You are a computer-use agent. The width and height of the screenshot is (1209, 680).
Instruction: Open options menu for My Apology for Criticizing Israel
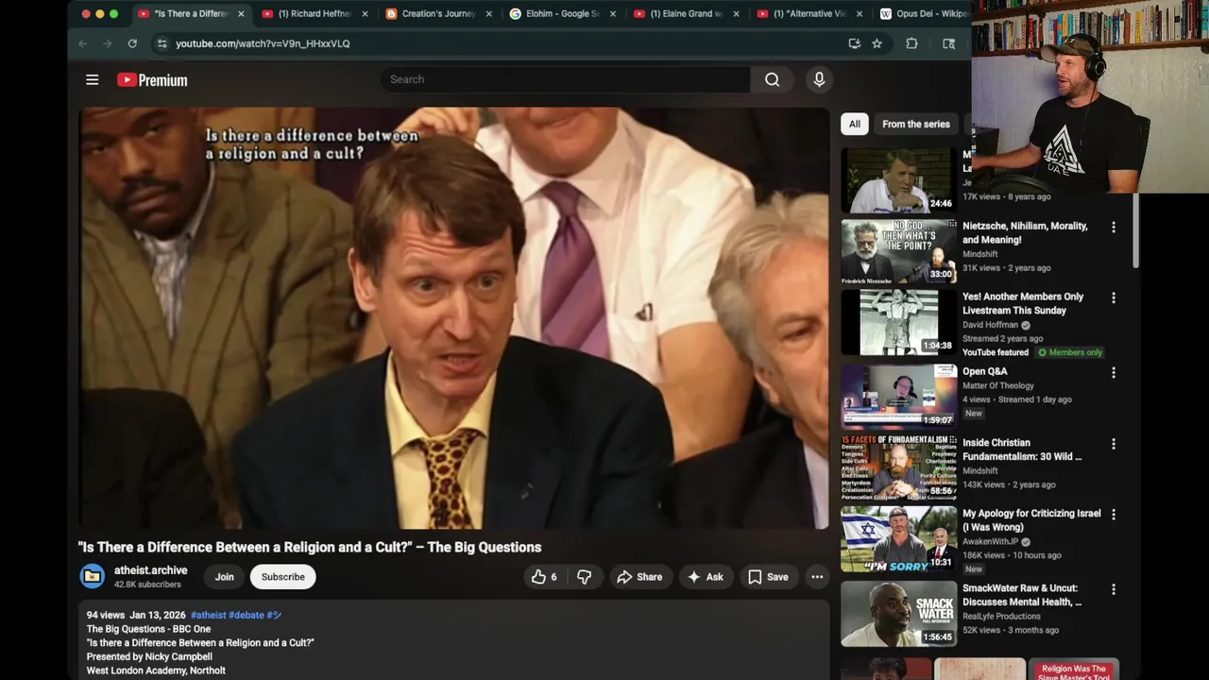pos(1113,515)
